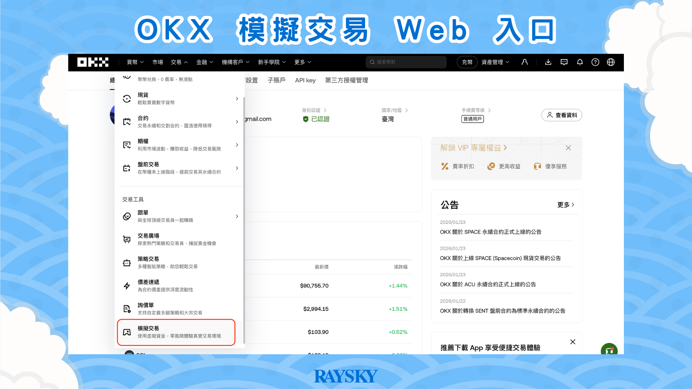Open 解鎖 VIP 專屬權益 link
This screenshot has width=692, height=389.
(x=474, y=148)
